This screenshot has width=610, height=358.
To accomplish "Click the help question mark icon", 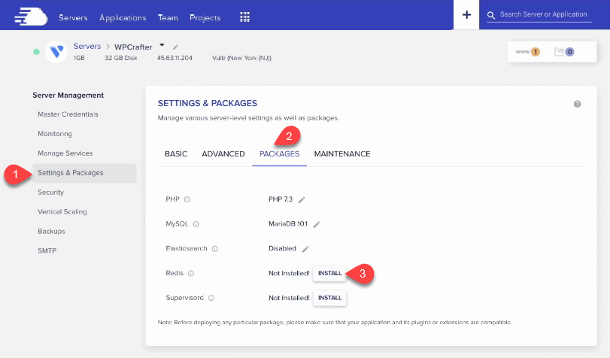I will tap(578, 104).
